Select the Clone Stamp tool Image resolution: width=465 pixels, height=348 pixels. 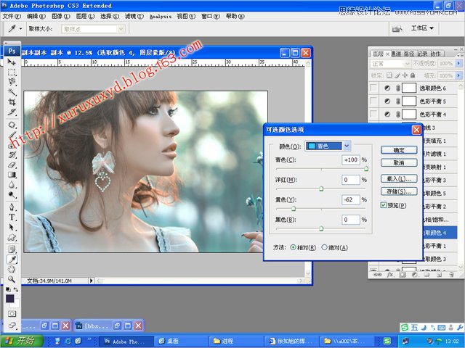pyautogui.click(x=12, y=145)
